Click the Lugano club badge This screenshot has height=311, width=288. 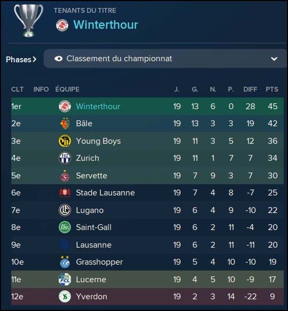coord(65,210)
